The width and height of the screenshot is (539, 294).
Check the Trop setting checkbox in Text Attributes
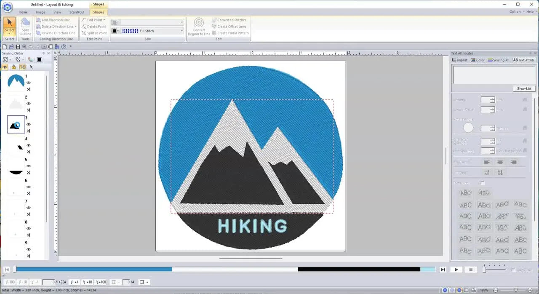click(x=482, y=183)
